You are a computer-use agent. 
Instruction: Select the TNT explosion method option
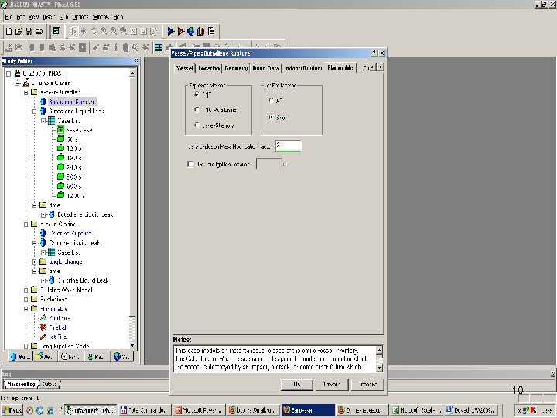click(197, 94)
